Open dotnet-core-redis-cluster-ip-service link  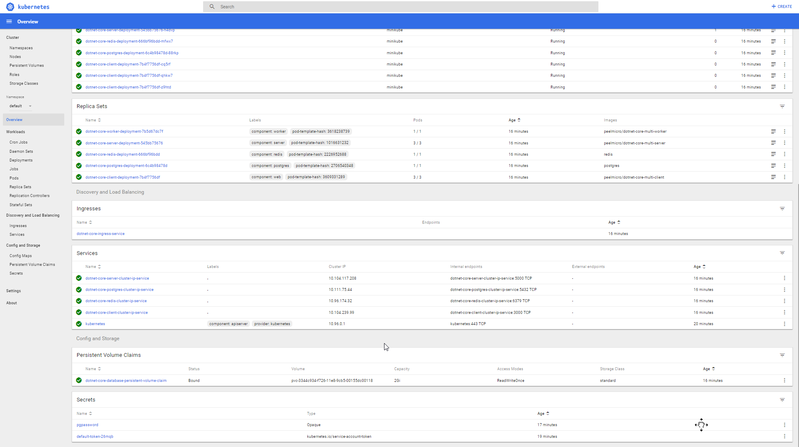[116, 301]
